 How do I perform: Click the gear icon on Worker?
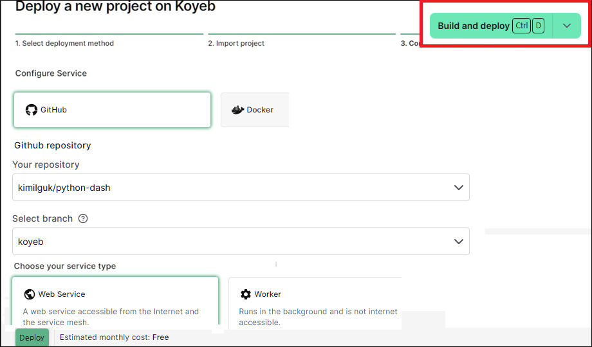[246, 294]
